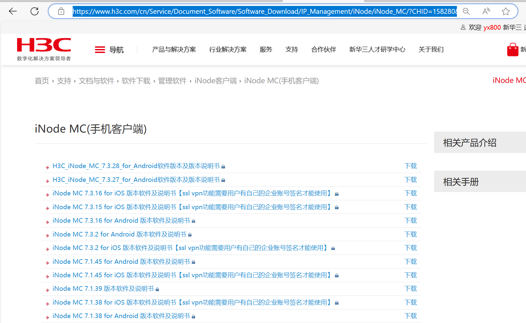Viewport: 526px width, 323px height.
Task: Click 下载 for 7.3.16 iOS row
Action: click(x=411, y=193)
